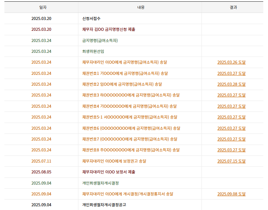The image size is (268, 210).
Task: Open 도달 link in the 채권번호5-1 row
Action: point(231,117)
